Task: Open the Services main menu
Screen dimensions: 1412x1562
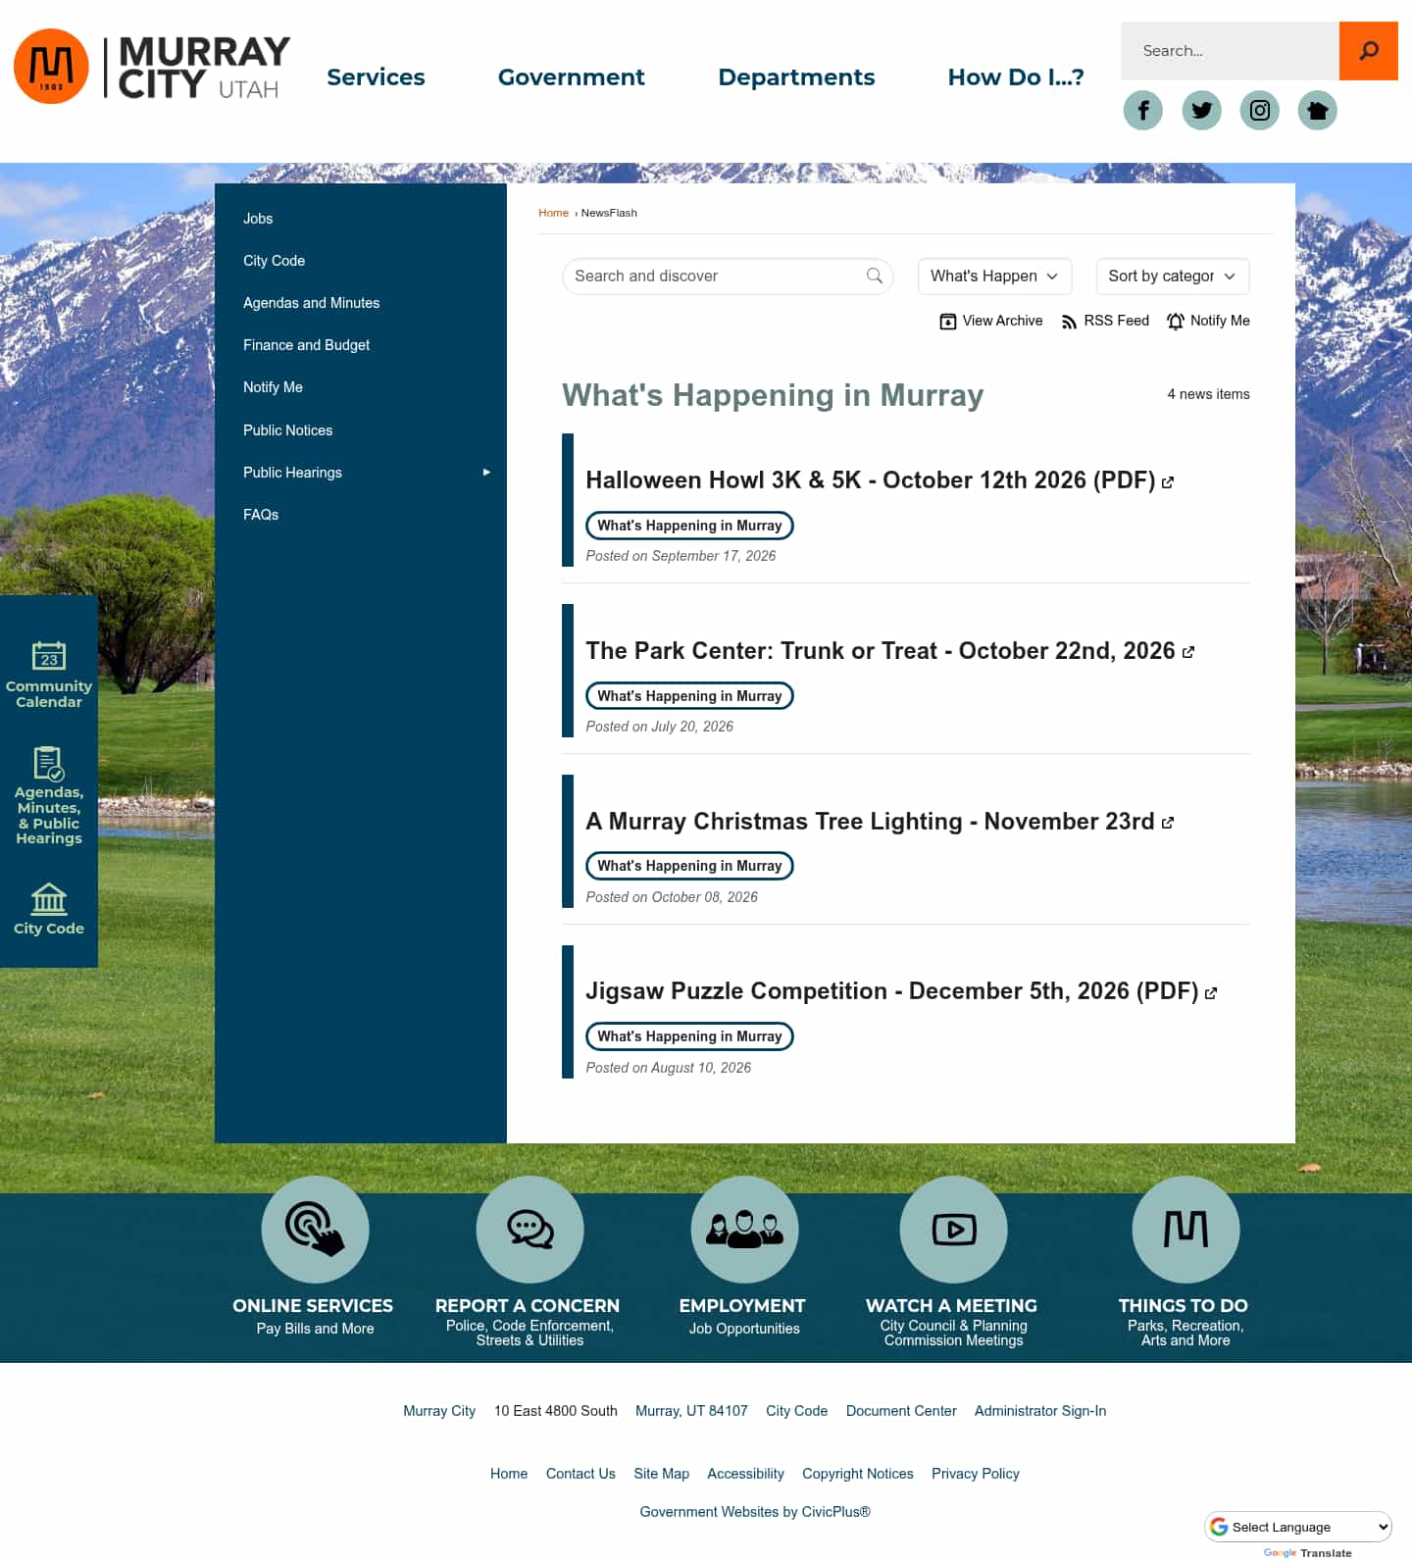Action: pyautogui.click(x=376, y=77)
